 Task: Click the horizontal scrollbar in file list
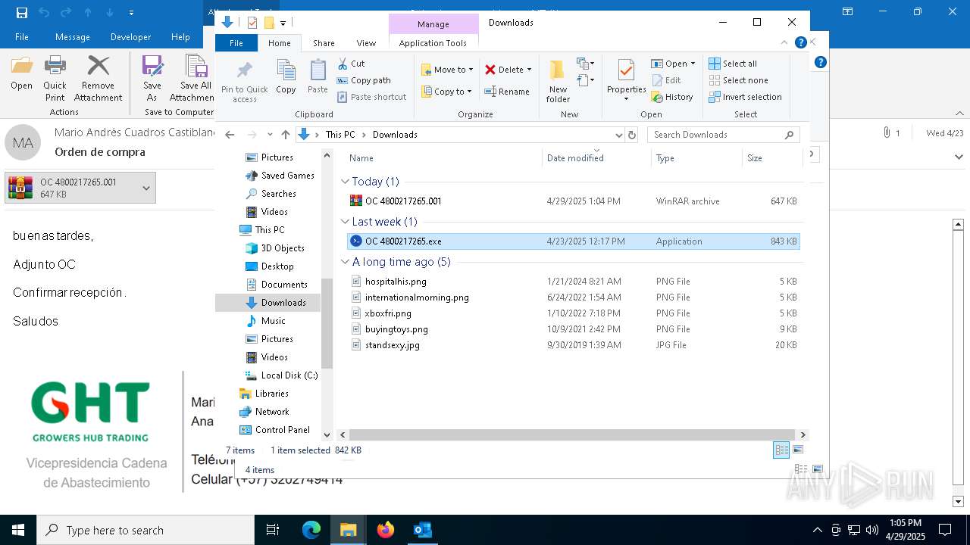pyautogui.click(x=574, y=435)
